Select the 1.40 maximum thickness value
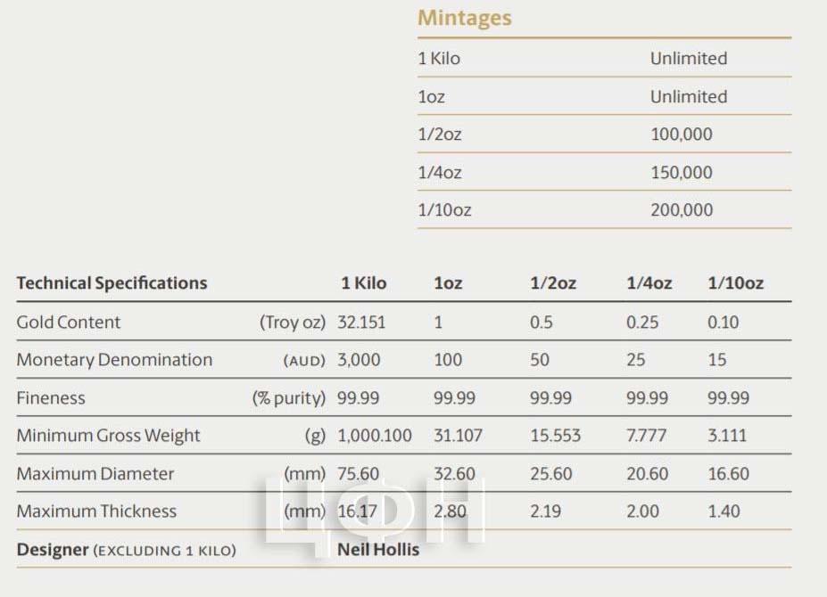 tap(724, 511)
